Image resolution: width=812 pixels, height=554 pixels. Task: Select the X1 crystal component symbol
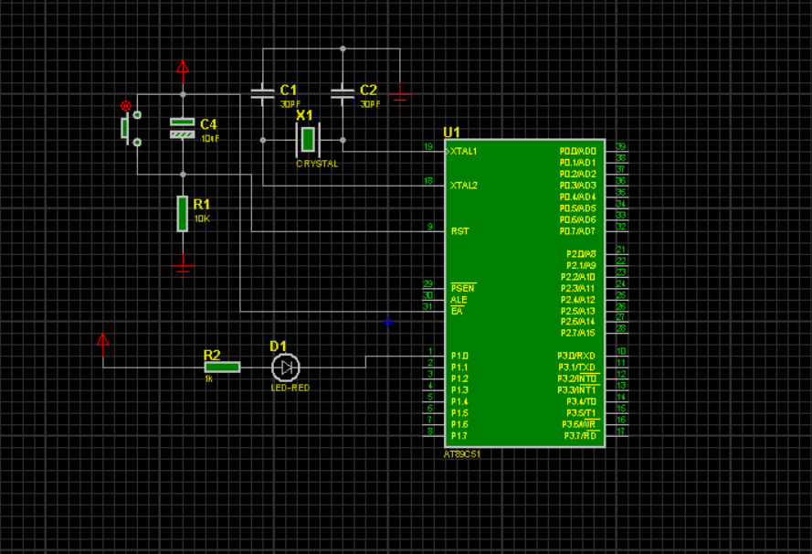point(308,139)
